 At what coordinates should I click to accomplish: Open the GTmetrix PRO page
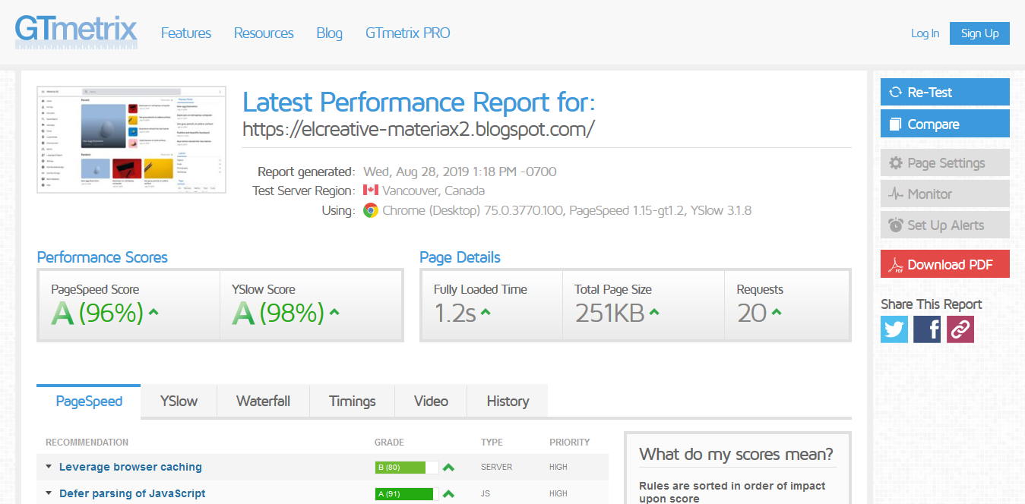[x=408, y=33]
